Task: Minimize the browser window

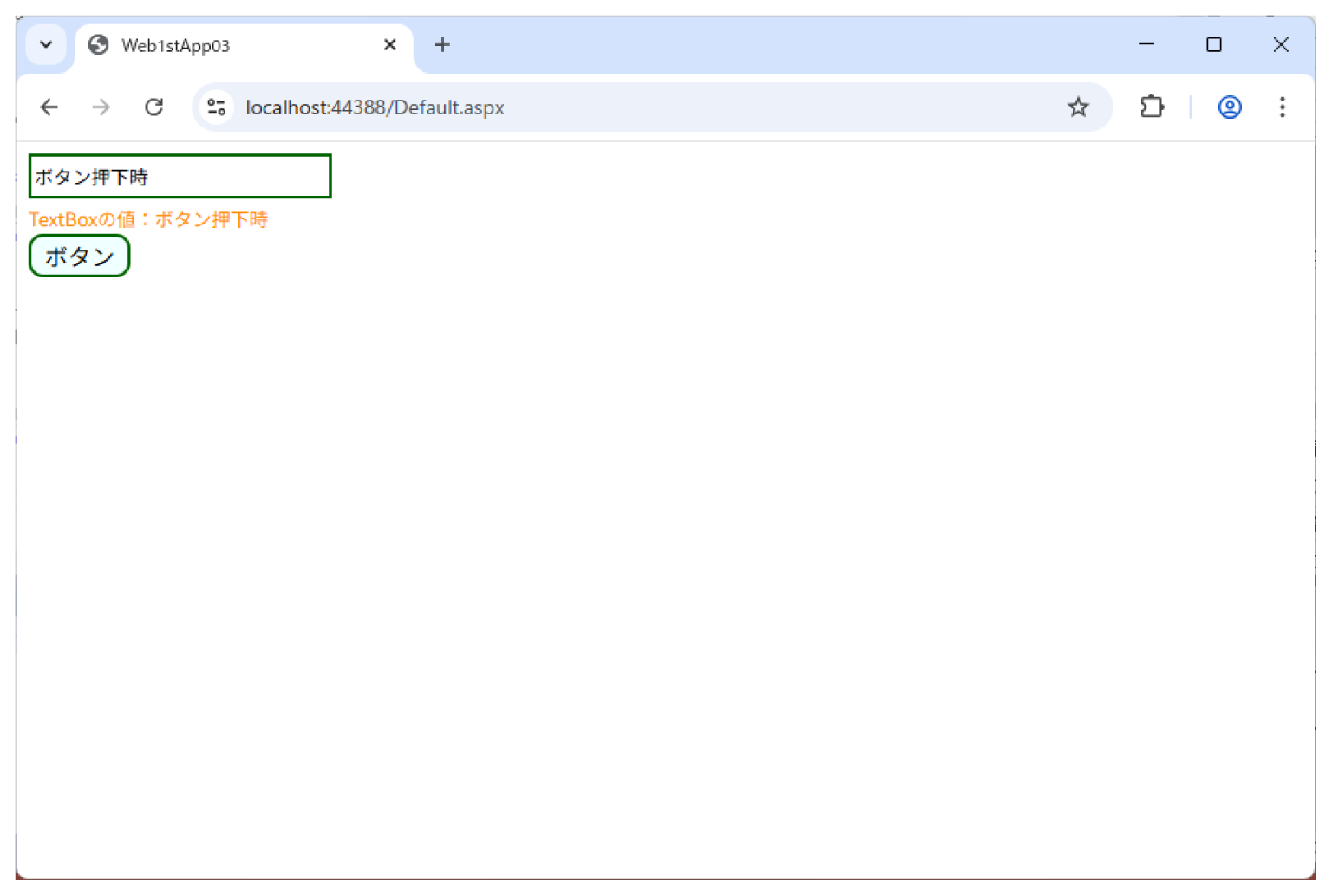Action: click(x=1146, y=44)
